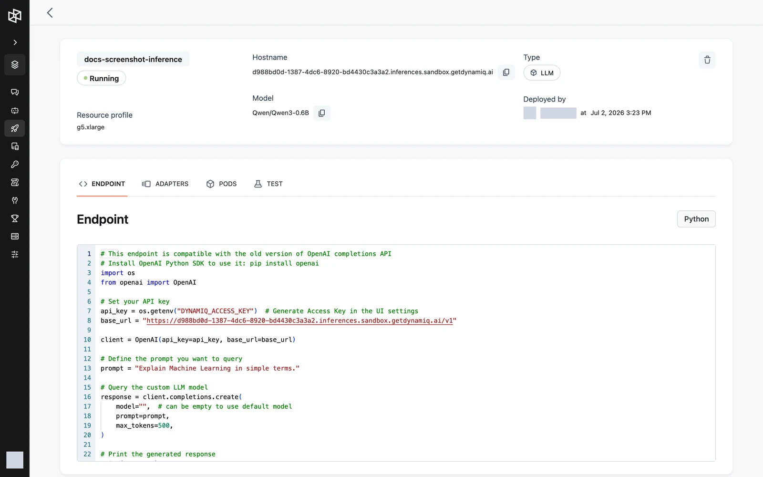Click the g5.xlarge resource profile value
Screen dimensions: 763x477
[91, 127]
